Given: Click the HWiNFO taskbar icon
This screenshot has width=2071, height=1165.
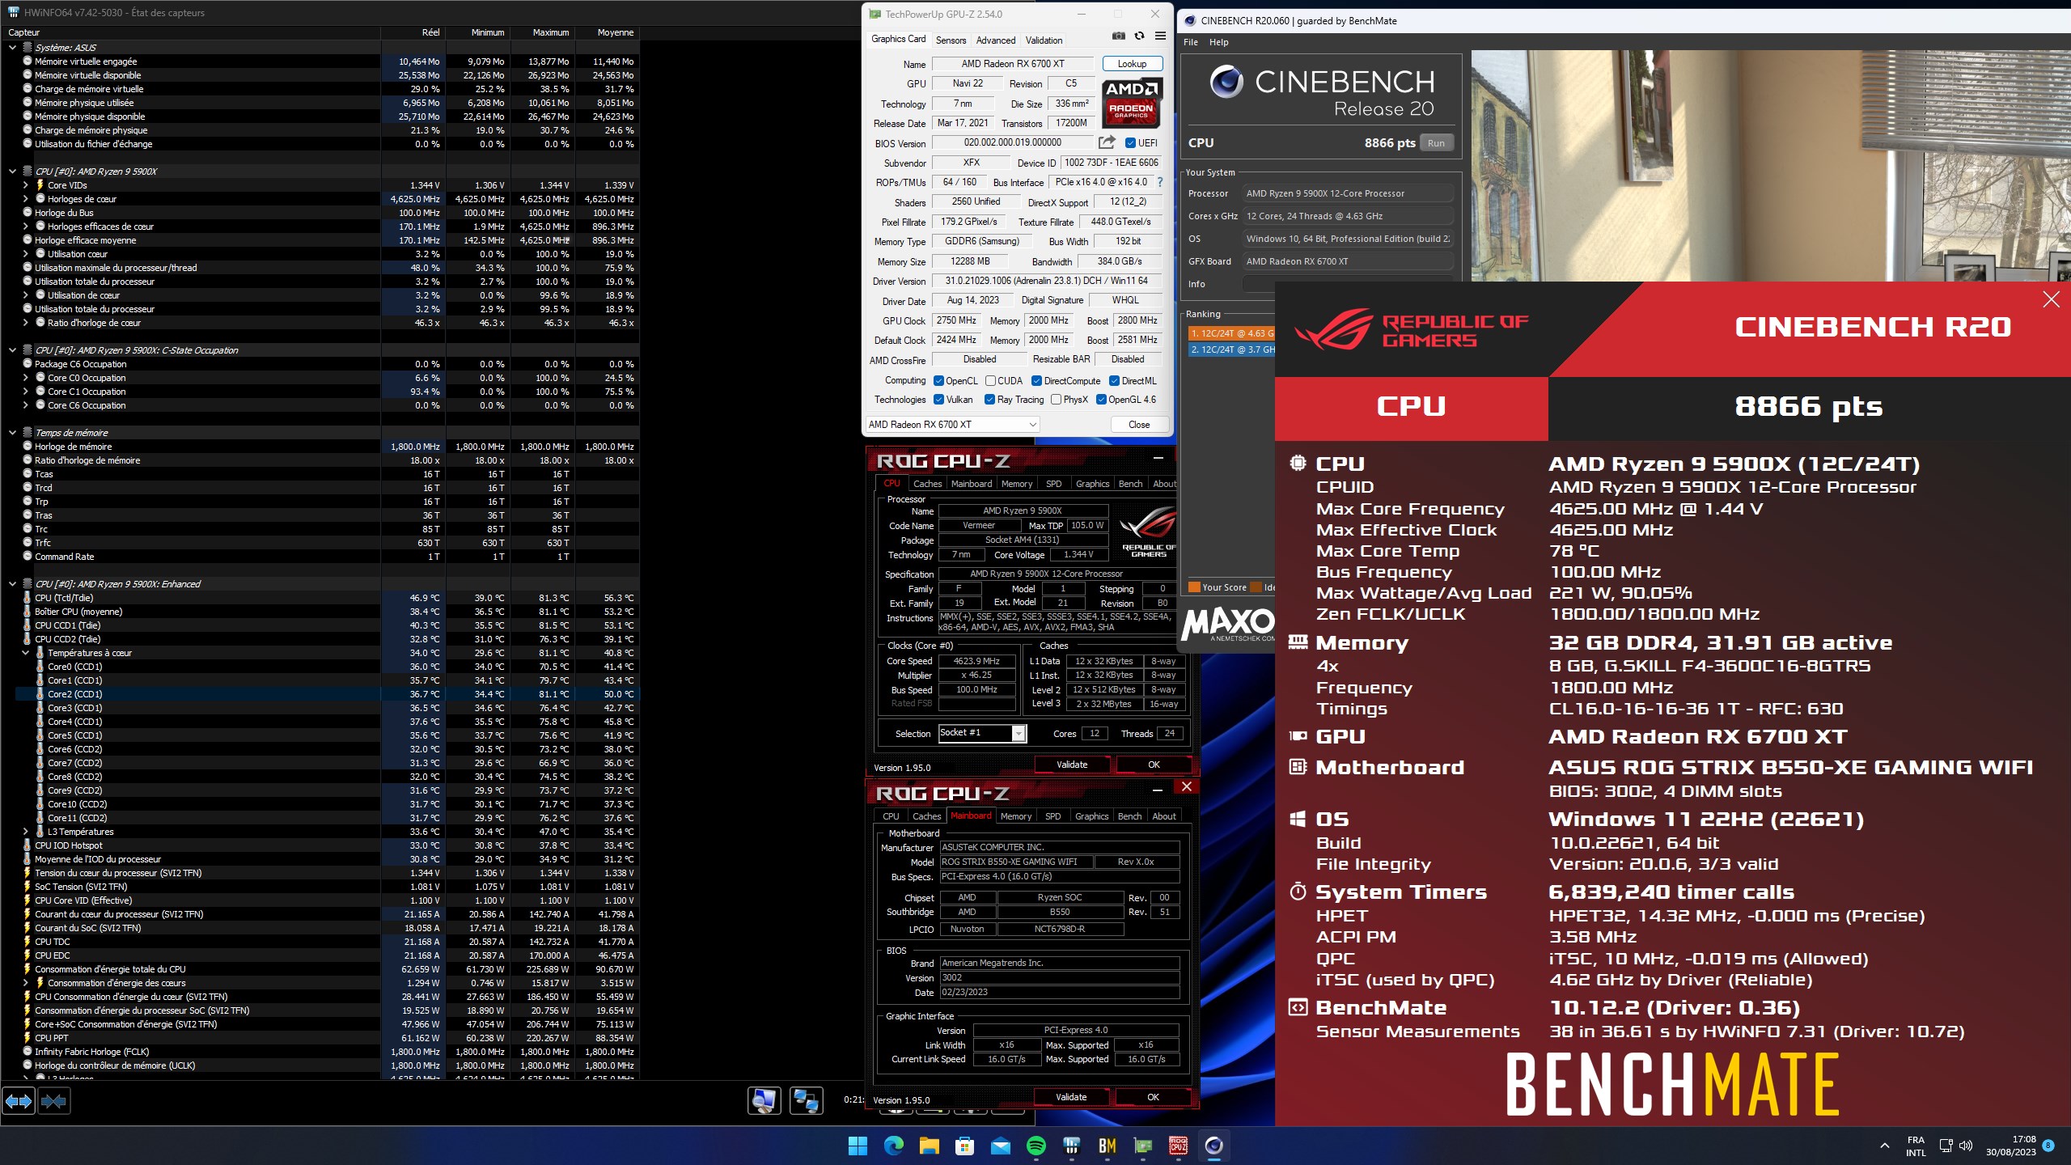Looking at the screenshot, I should click(x=1071, y=1146).
